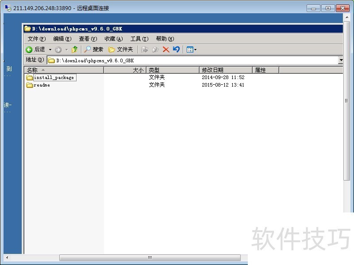Maximize the Remote Desktop window

tap(328, 8)
